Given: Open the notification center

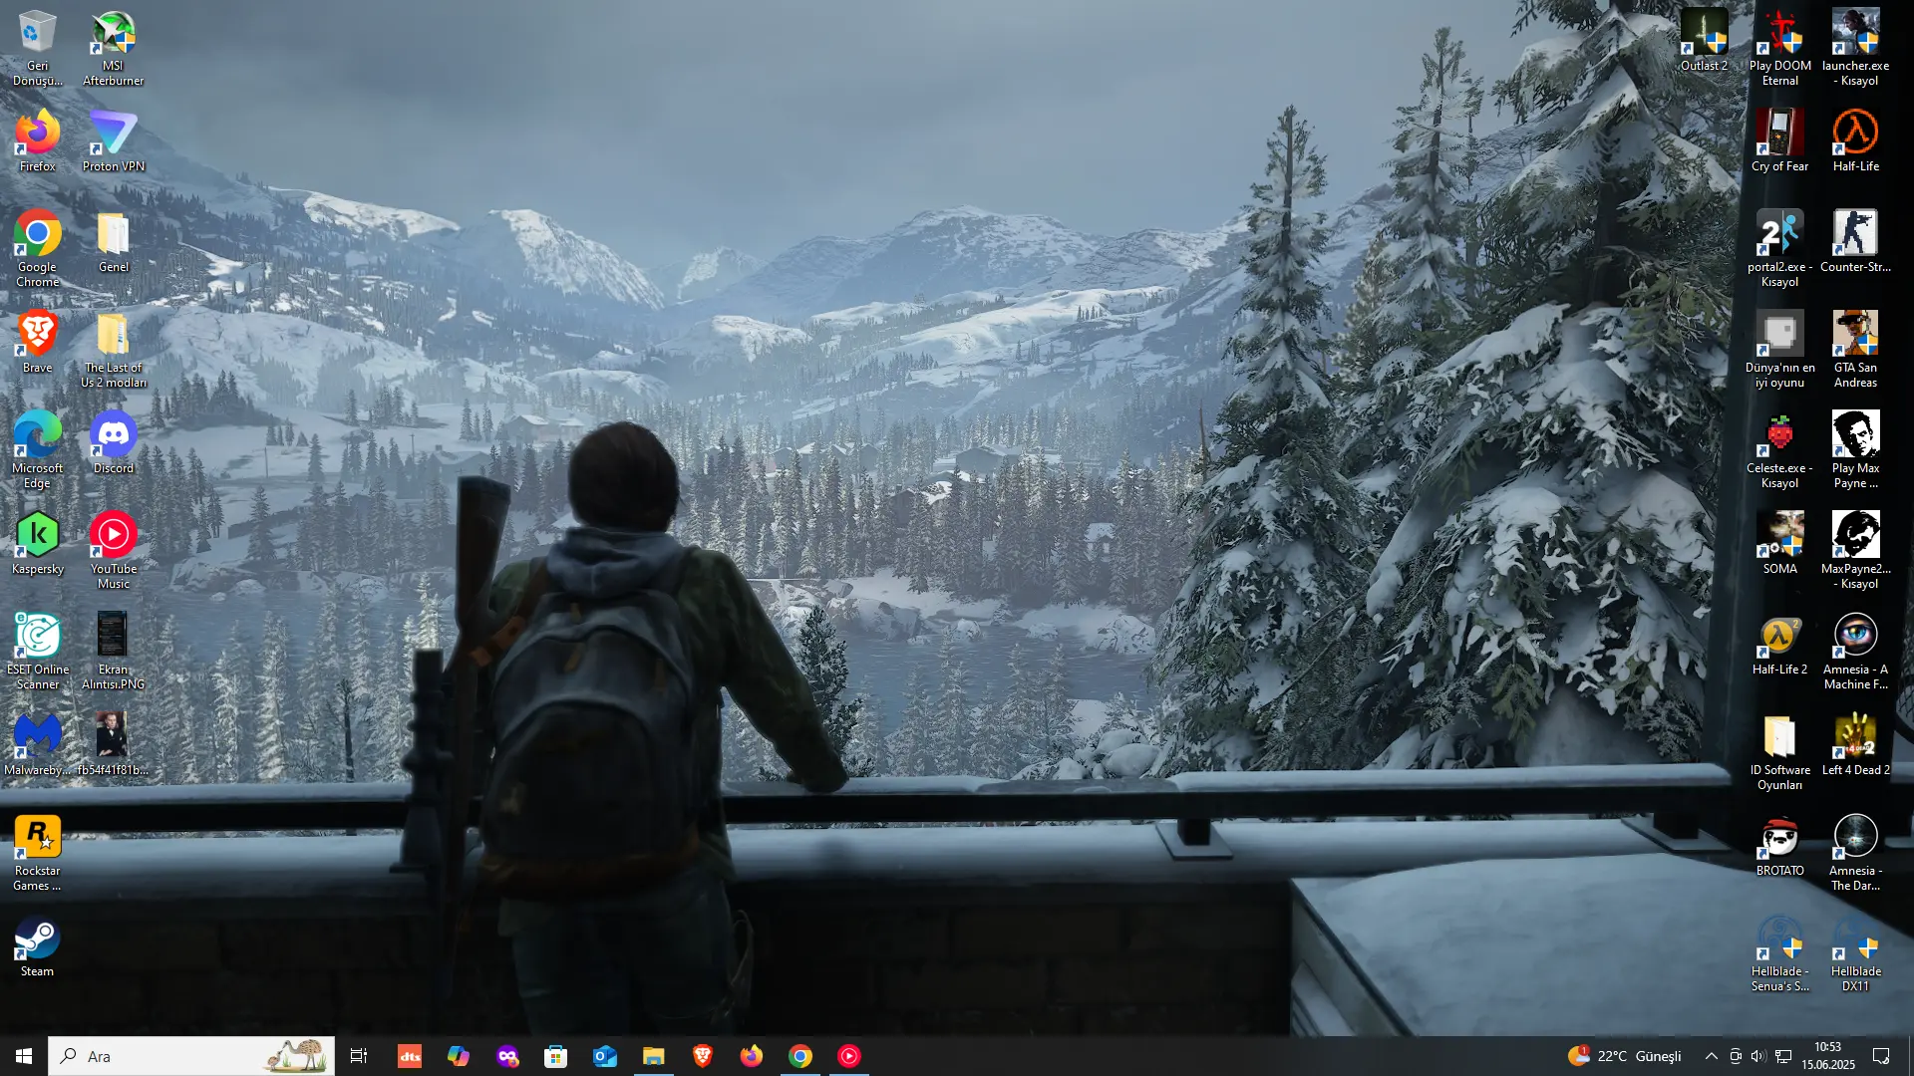Looking at the screenshot, I should (1882, 1056).
